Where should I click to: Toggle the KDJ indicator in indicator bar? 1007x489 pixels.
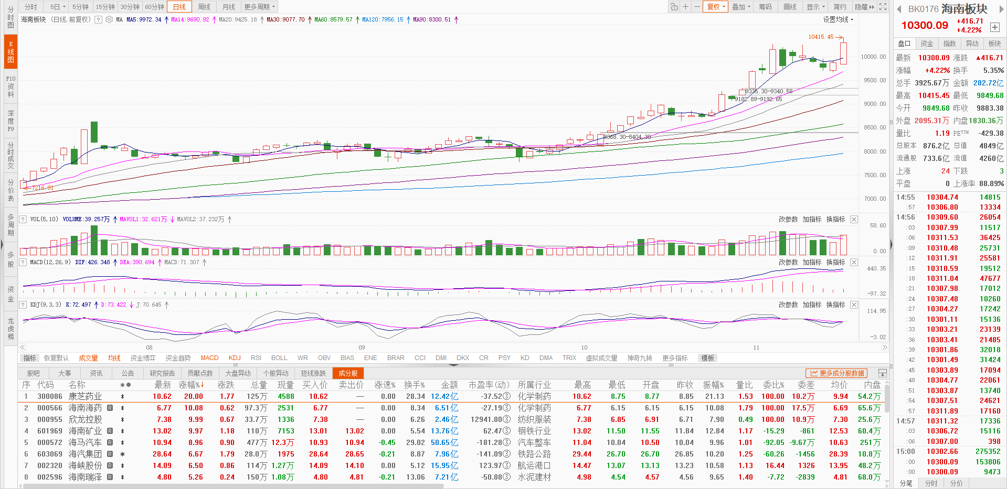[235, 358]
